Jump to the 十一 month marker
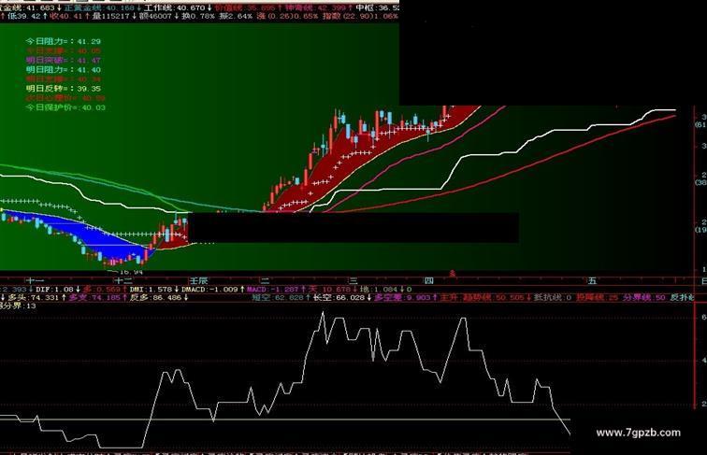 coord(36,281)
